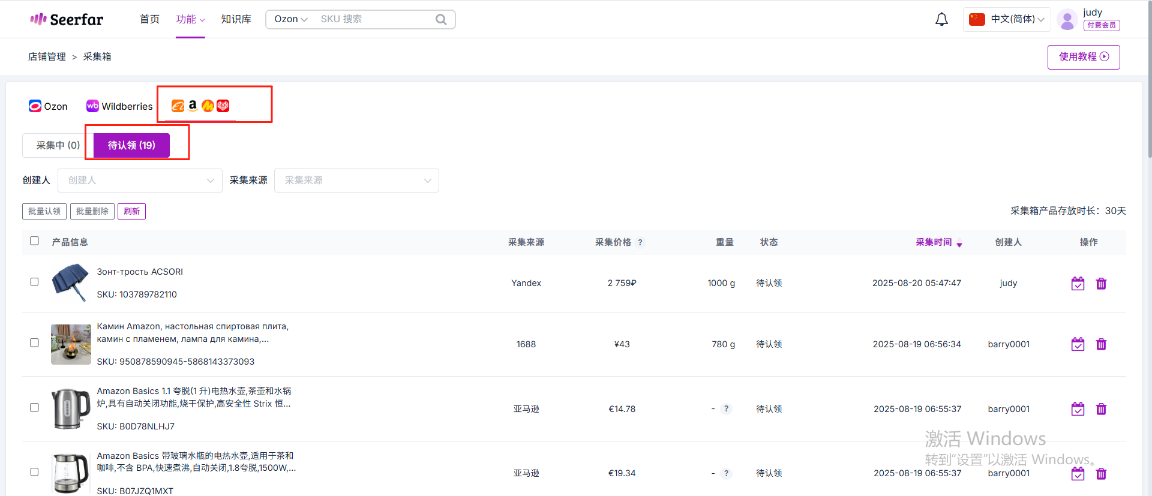Click the timestamp '2025-08-20 05:47:47'
Viewport: 1152px width, 496px height.
(x=917, y=283)
